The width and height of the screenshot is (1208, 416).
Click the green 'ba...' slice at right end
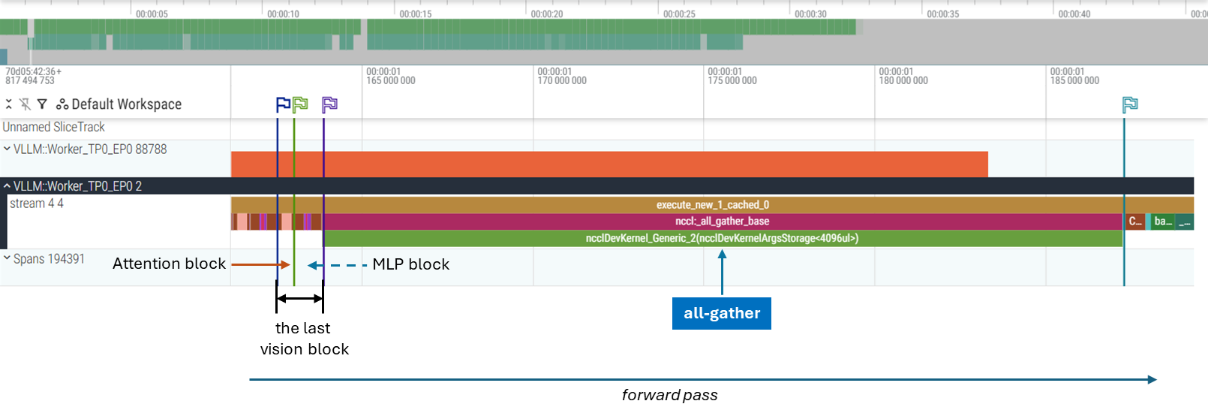click(x=1163, y=222)
